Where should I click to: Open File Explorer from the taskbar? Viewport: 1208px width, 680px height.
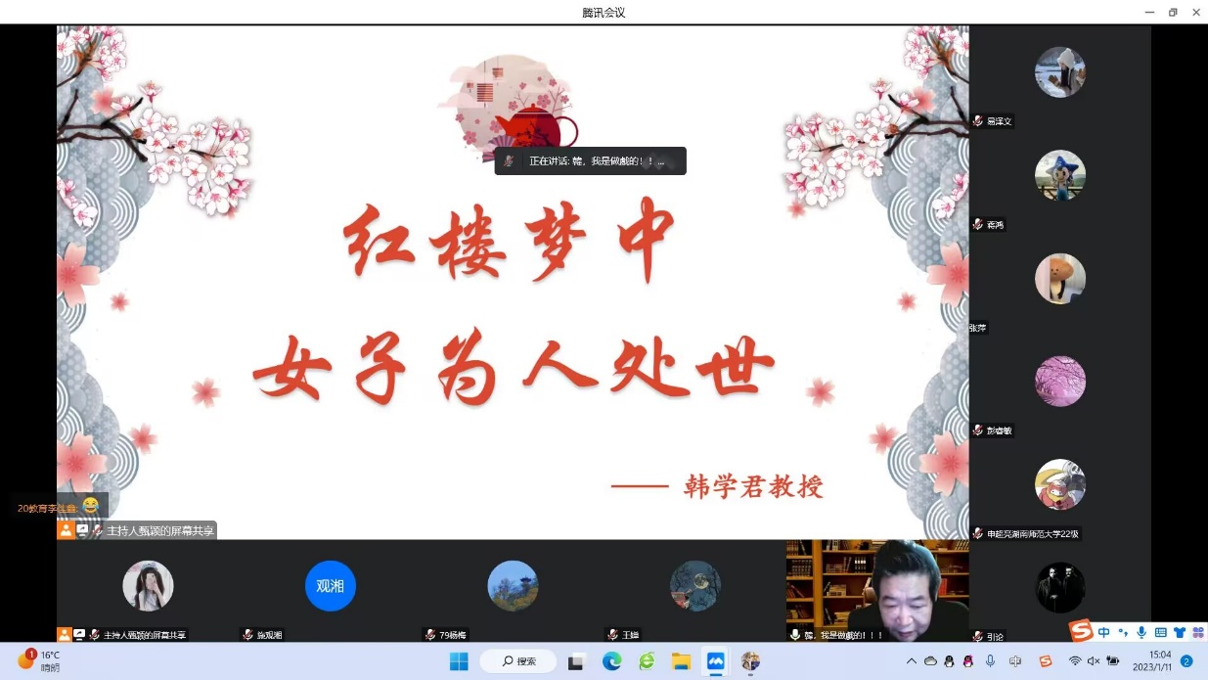(x=681, y=661)
